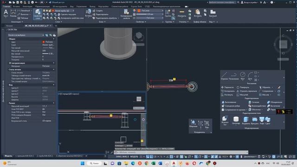Collapse the Вид section in Properties

coord(54,85)
